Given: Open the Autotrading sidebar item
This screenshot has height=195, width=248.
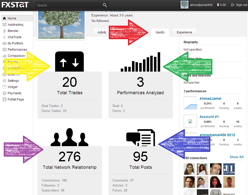Looking at the screenshot, I should click(15, 25).
